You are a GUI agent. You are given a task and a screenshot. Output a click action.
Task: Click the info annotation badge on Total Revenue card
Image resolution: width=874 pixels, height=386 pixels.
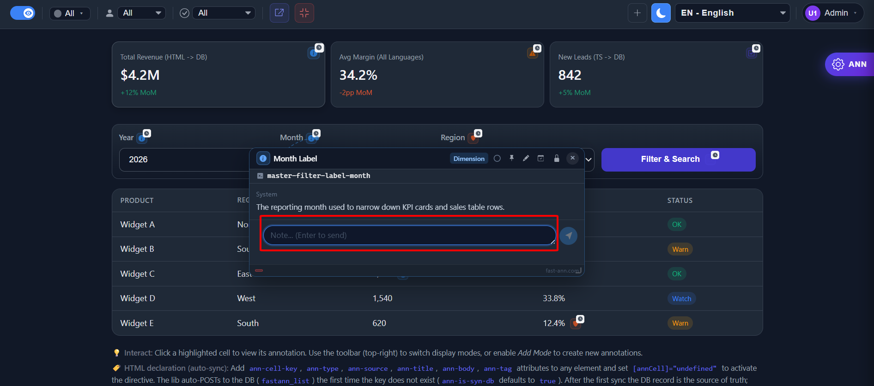(314, 53)
